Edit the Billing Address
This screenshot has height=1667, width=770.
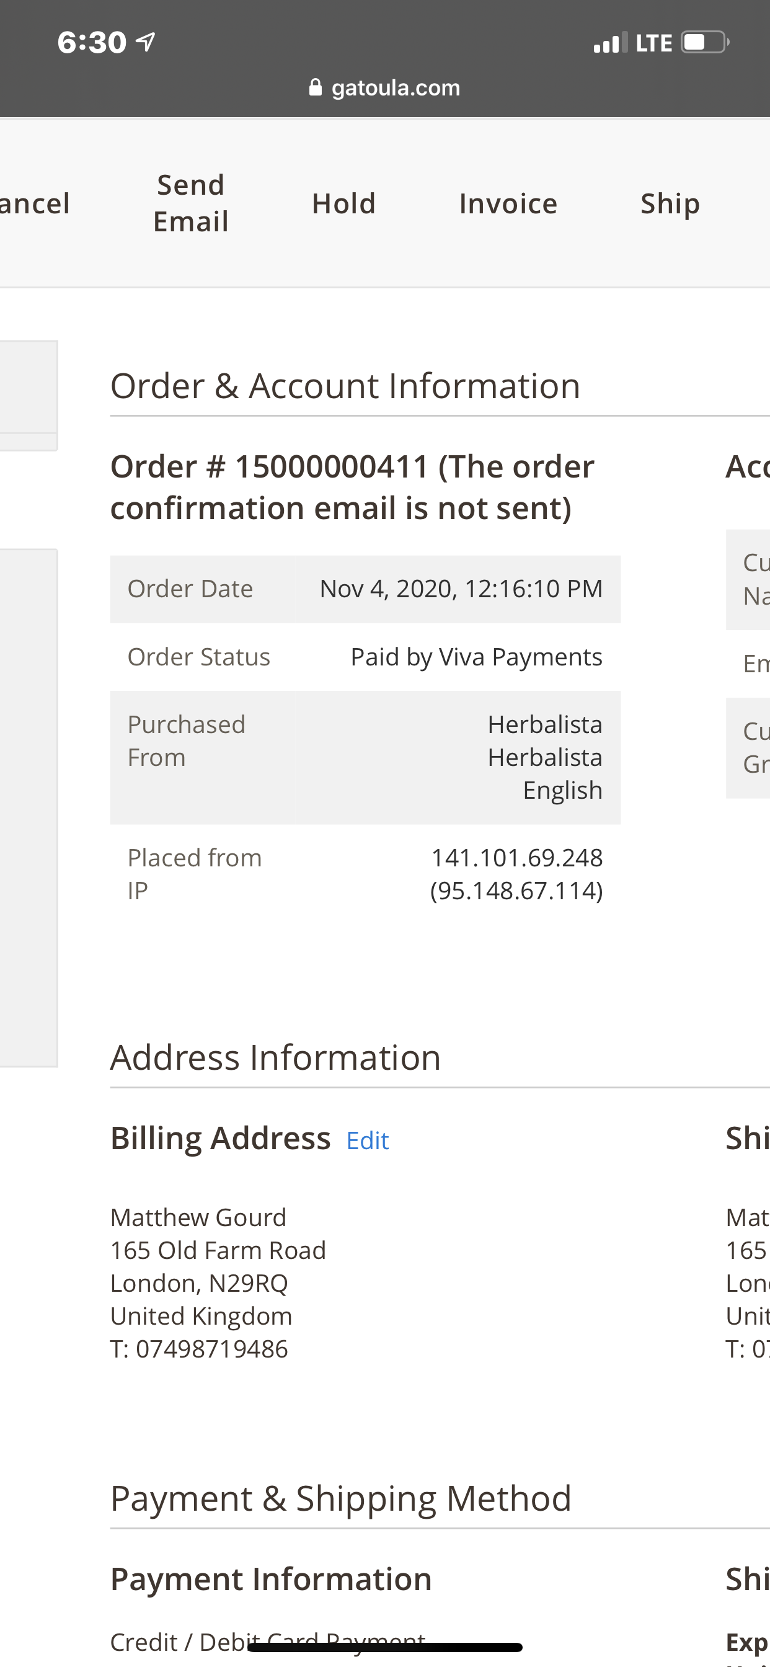pos(367,1140)
